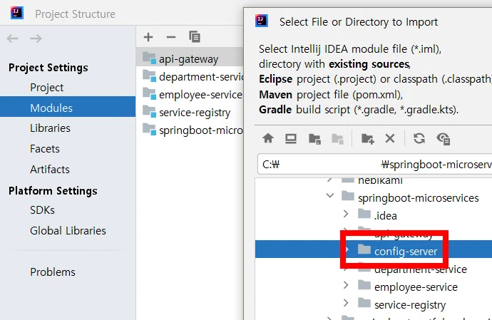
Task: Click the Delete X toolbar icon
Action: (x=390, y=138)
